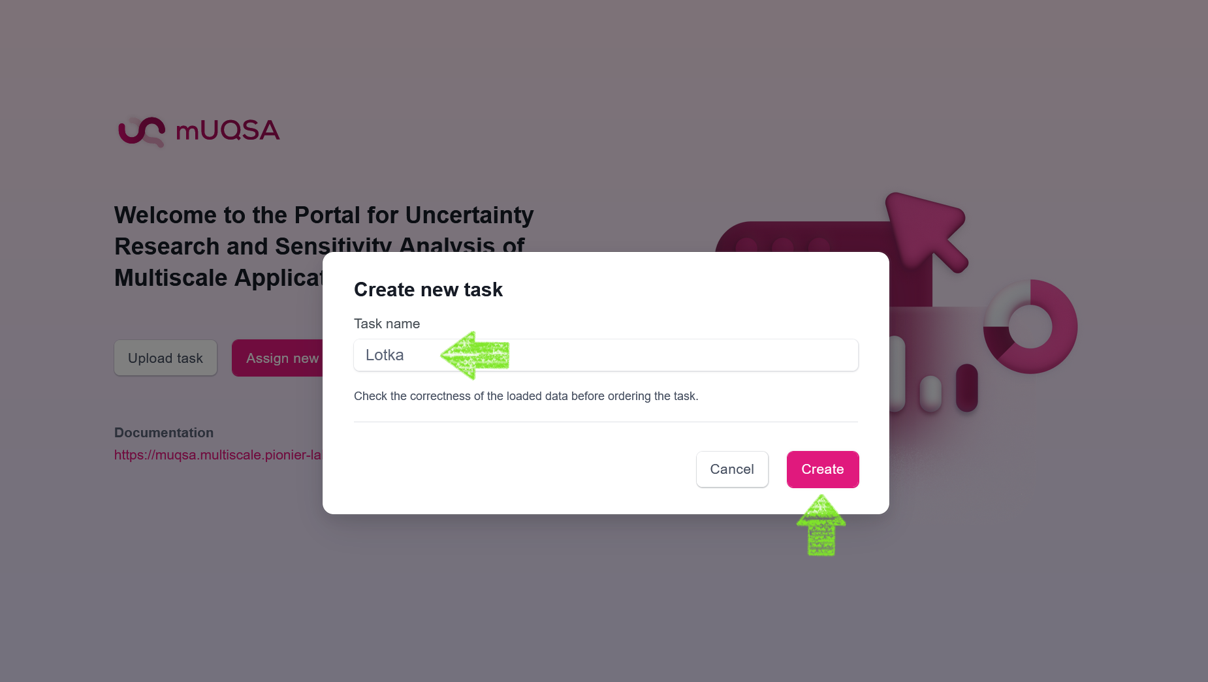Click the Assign new button
This screenshot has width=1208, height=682.
(278, 358)
